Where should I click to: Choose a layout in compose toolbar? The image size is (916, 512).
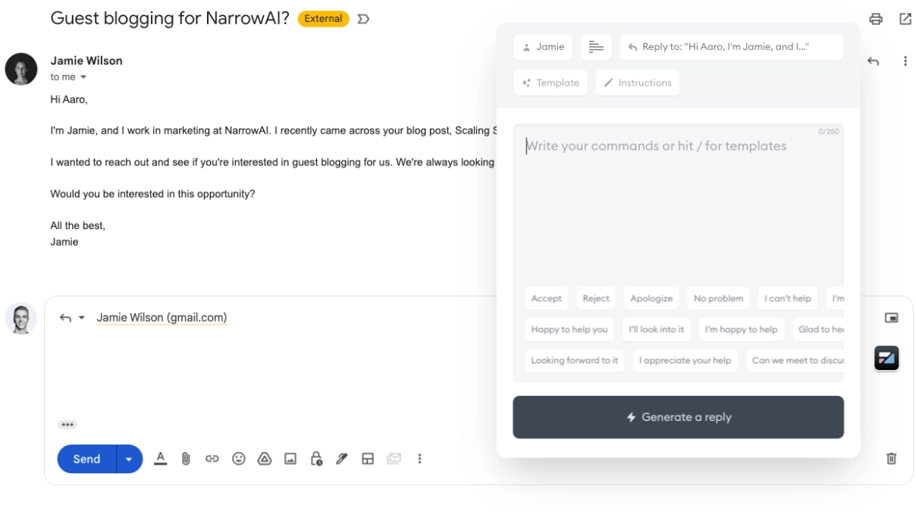368,459
